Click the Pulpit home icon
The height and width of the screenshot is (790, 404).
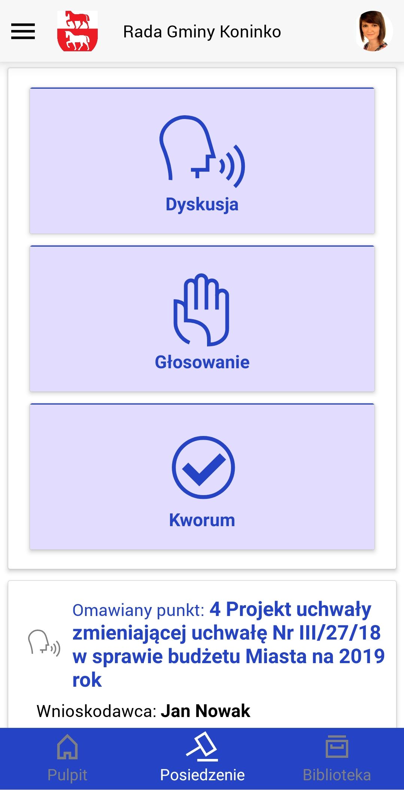click(67, 747)
